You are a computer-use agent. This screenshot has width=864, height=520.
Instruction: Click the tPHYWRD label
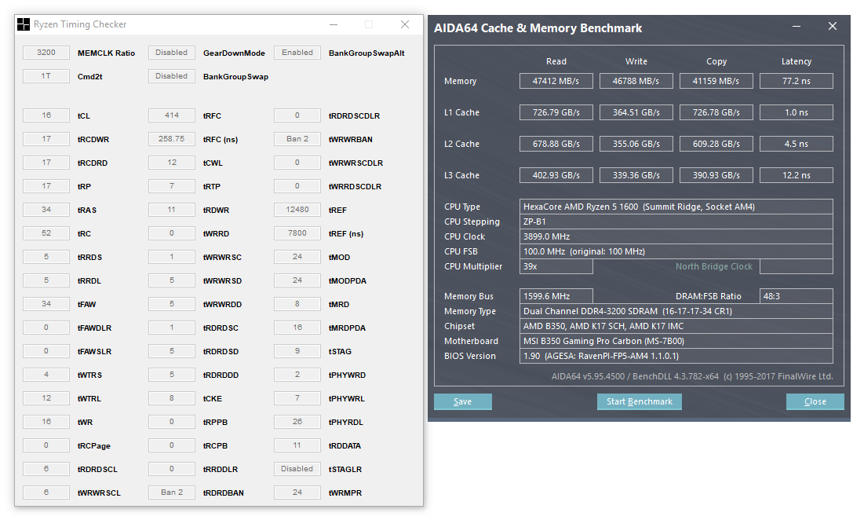(x=347, y=375)
